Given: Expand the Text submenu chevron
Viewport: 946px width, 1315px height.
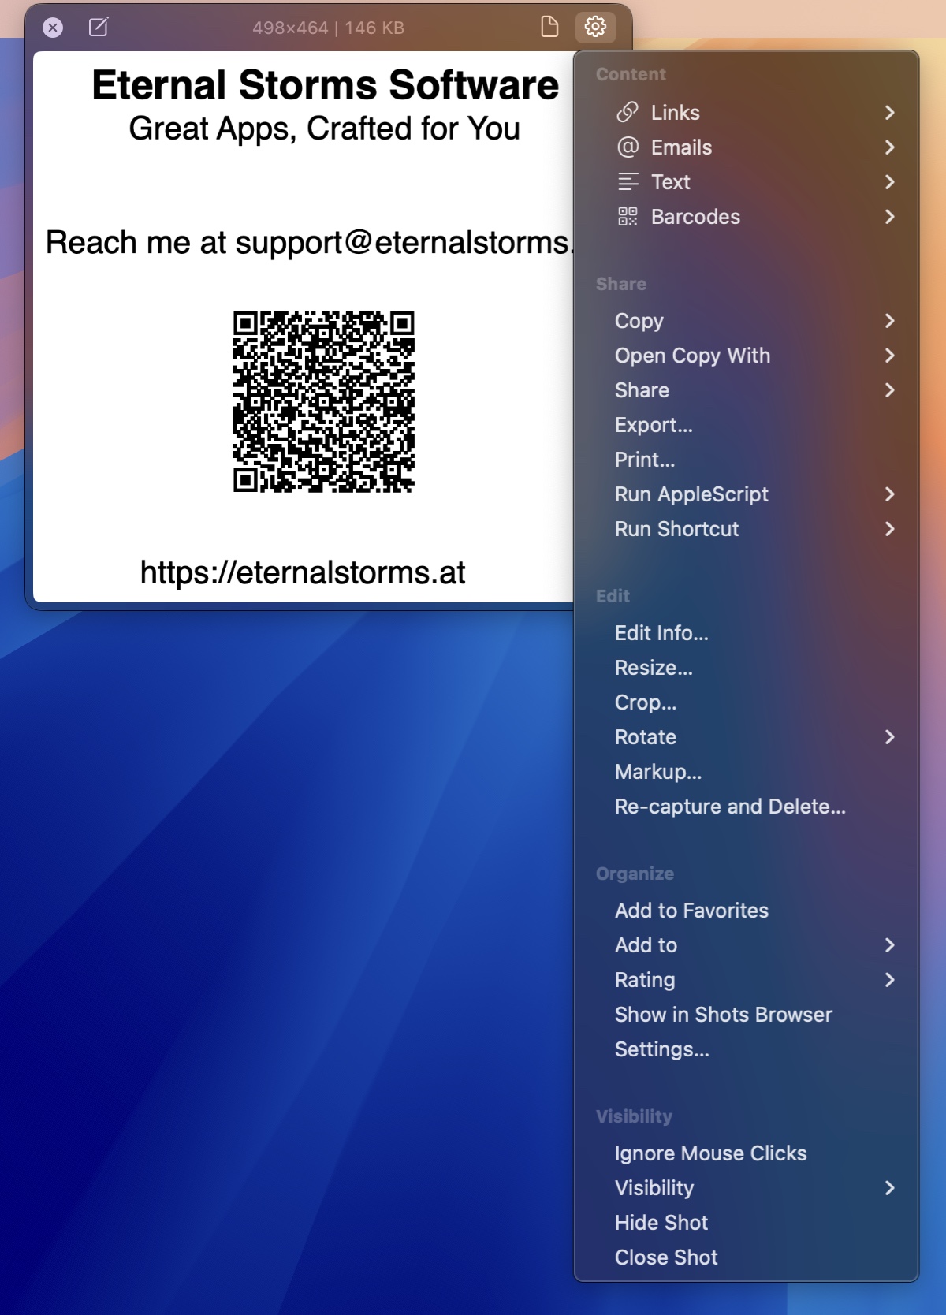Looking at the screenshot, I should click(890, 182).
